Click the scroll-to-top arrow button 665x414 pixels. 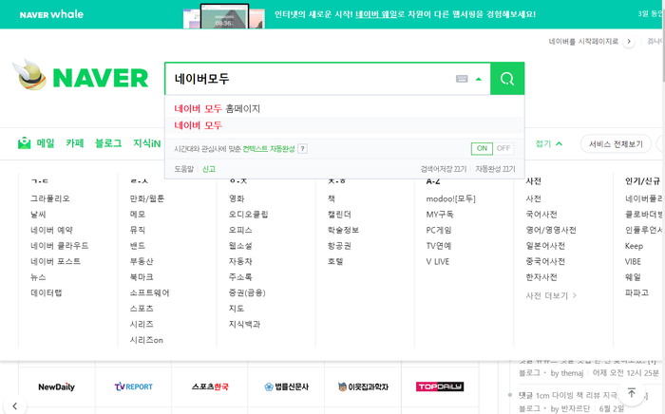tap(632, 393)
